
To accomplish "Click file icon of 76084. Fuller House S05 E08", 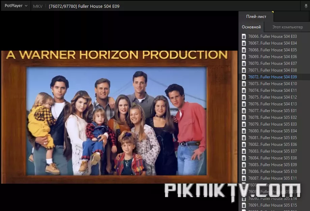I will (x=244, y=158).
